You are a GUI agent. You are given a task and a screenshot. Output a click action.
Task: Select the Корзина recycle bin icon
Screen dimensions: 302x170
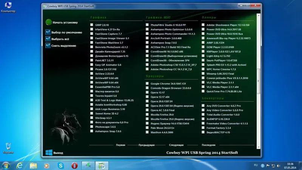[x=8, y=148]
